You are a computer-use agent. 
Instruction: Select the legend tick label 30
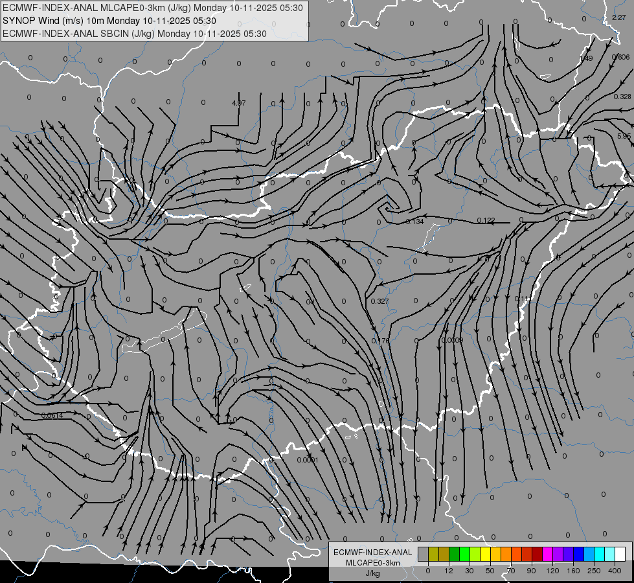click(x=470, y=571)
